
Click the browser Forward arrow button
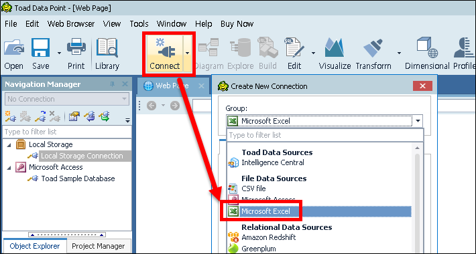click(175, 106)
